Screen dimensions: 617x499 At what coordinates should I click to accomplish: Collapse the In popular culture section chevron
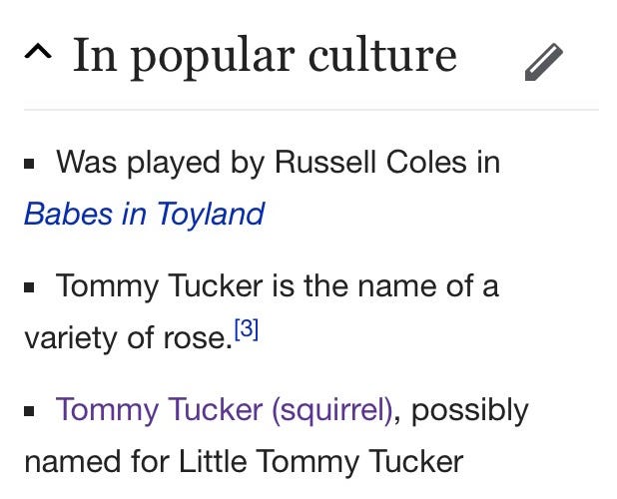point(38,52)
